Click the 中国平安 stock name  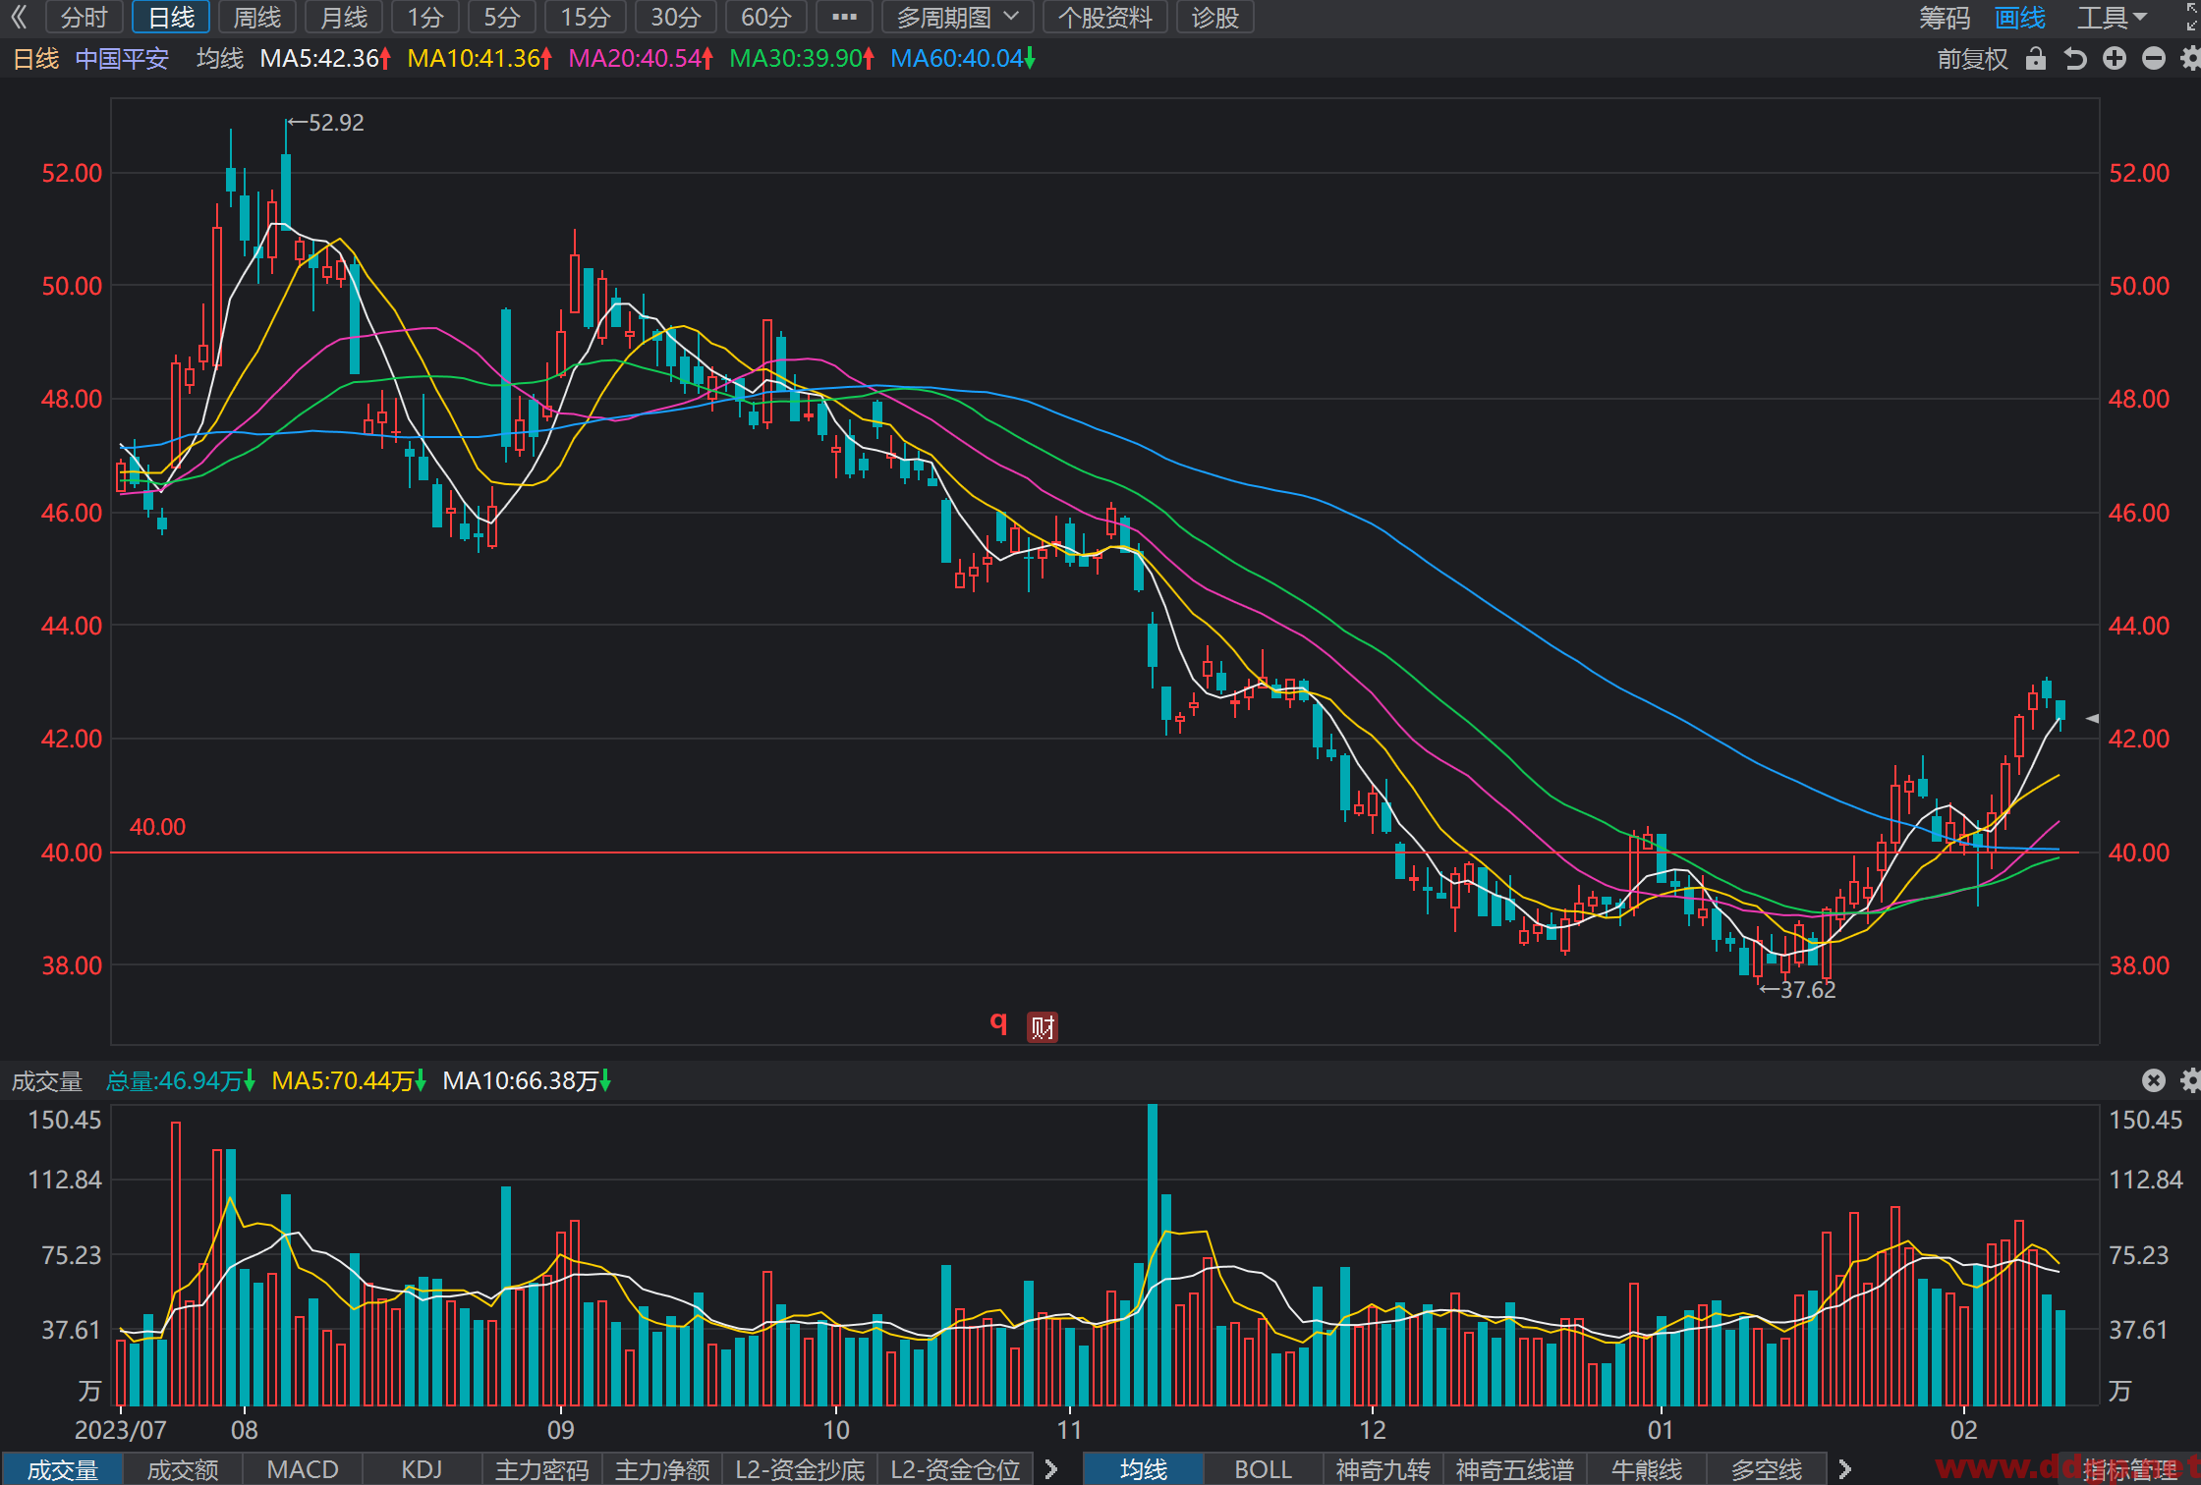pos(122,59)
